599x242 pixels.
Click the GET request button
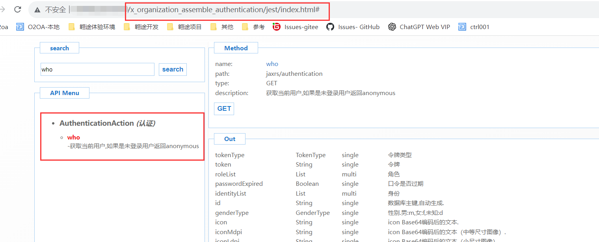click(x=224, y=108)
